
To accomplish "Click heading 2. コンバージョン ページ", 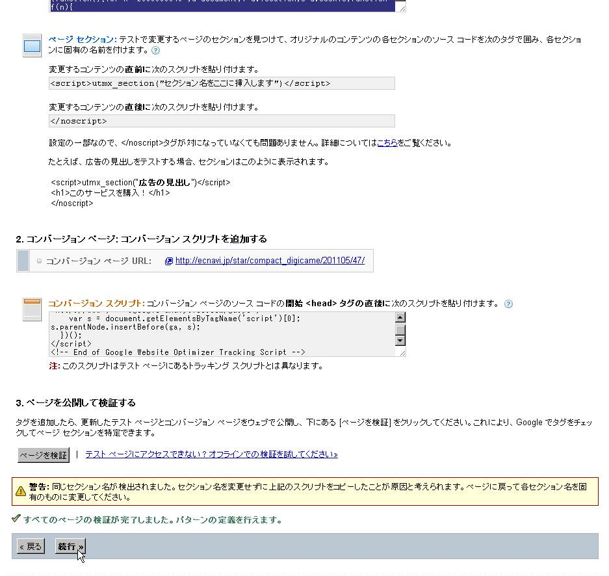I will pos(142,239).
